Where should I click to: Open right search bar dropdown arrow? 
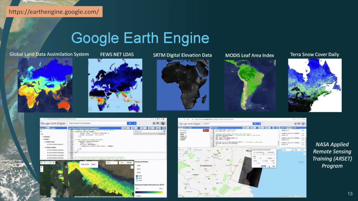click(x=260, y=124)
